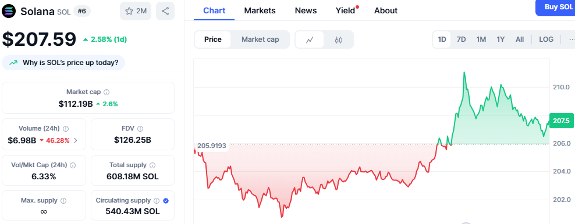Switch to line chart icon
Viewport: 575px width, 224px height.
[x=310, y=39]
